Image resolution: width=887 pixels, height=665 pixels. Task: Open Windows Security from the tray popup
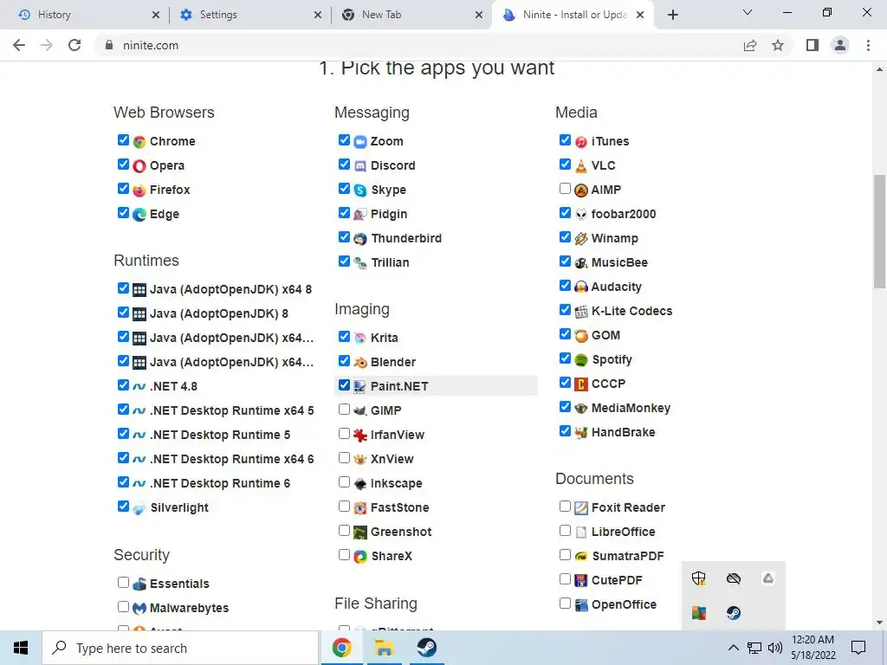coord(699,578)
